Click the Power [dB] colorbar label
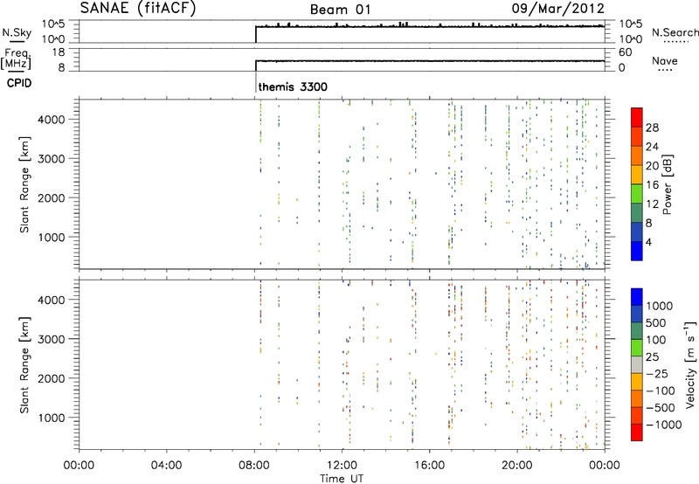 (667, 184)
